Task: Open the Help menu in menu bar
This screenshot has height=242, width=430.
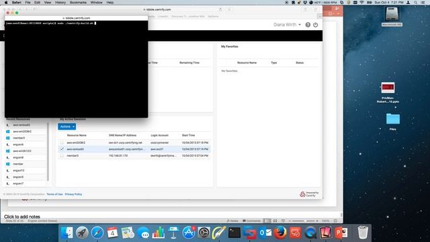Action: click(x=110, y=3)
